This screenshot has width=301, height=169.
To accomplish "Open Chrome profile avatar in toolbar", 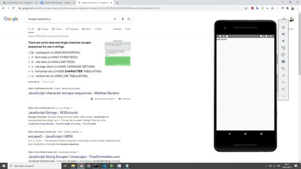I will pyautogui.click(x=293, y=8).
